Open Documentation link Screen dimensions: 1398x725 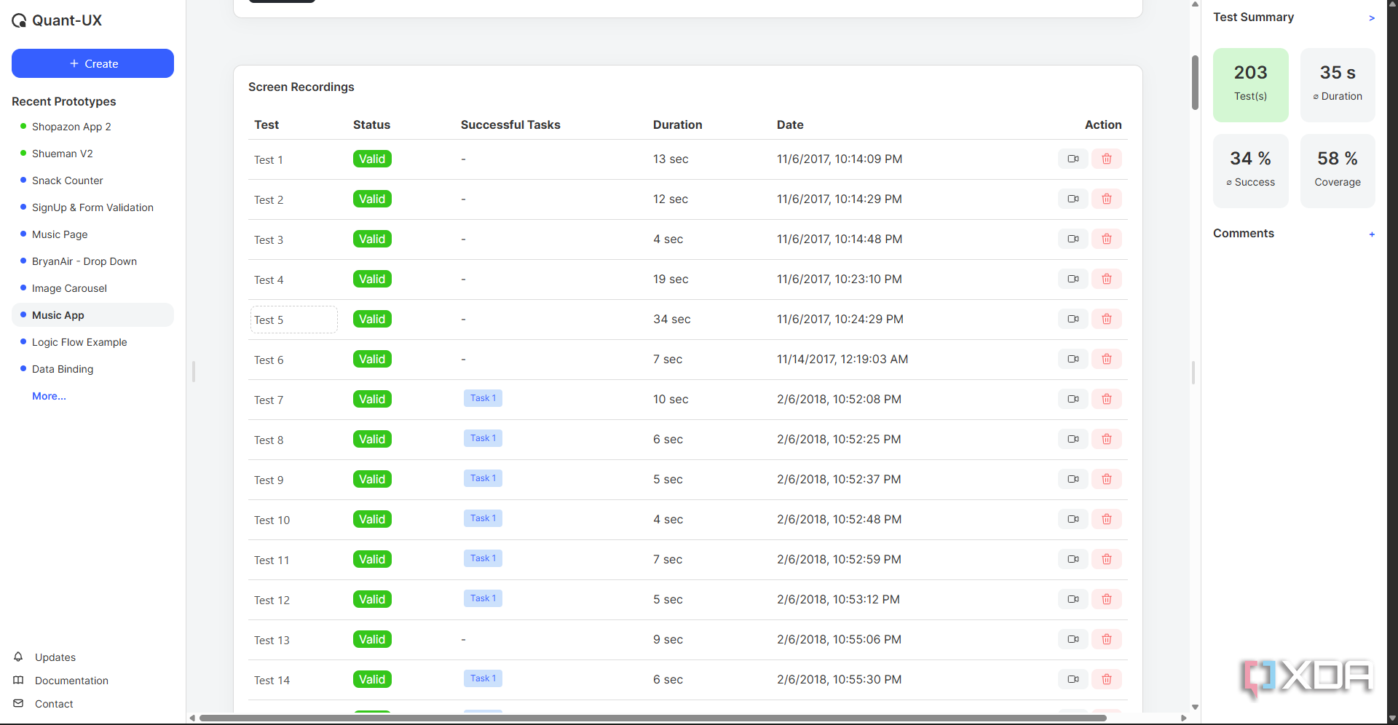71,681
